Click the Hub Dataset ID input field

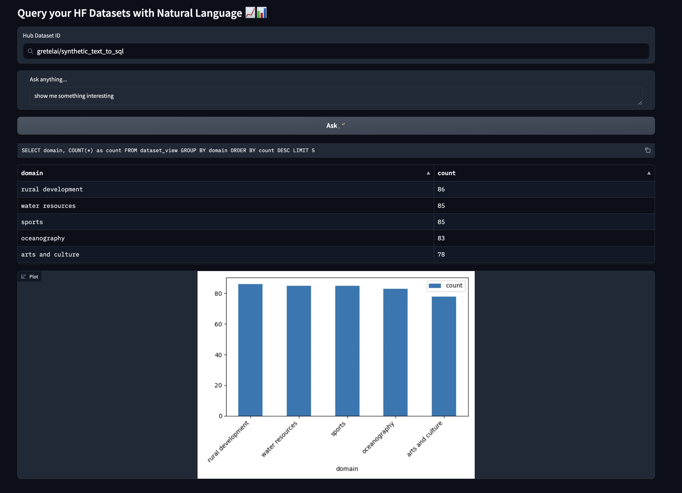click(x=336, y=51)
